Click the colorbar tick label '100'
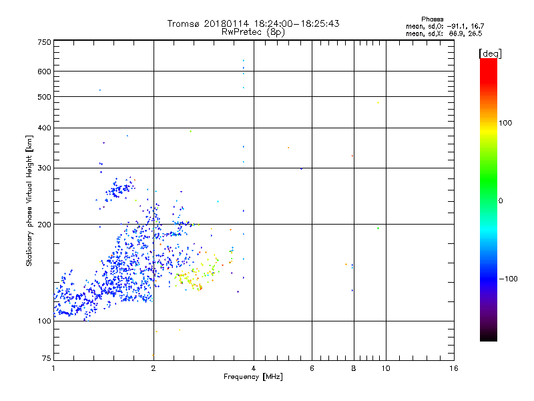Image resolution: width=534 pixels, height=401 pixels. 505,123
